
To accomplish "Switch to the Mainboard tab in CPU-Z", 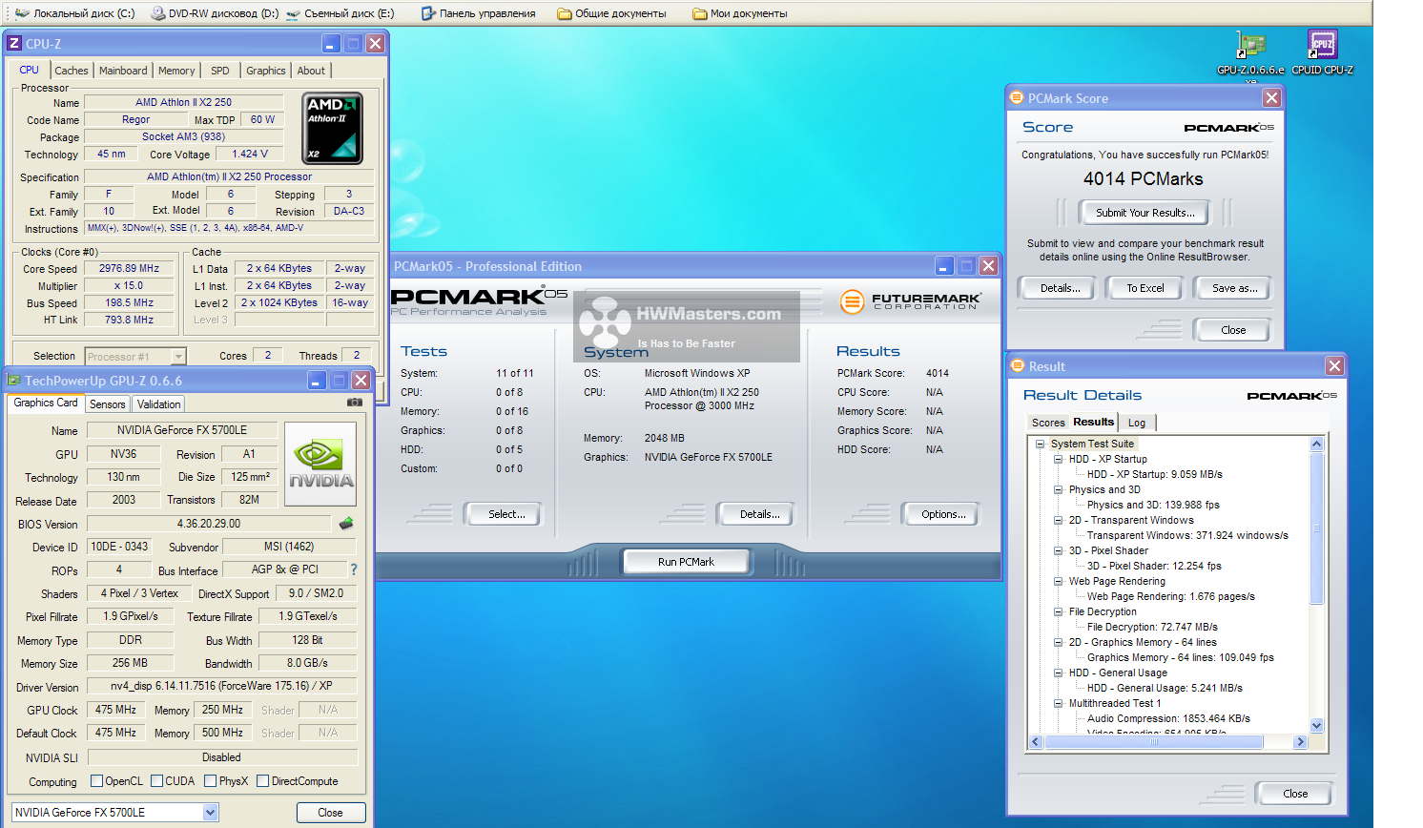I will coord(123,71).
